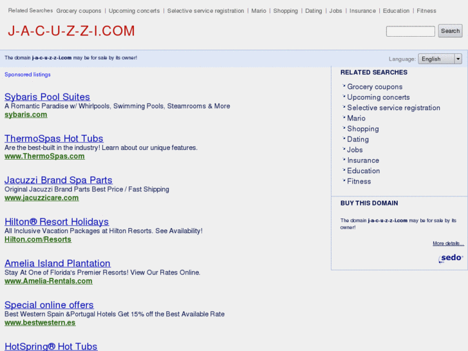468x351 pixels.
Task: Select Grocery coupons in top related searches bar
Action: [x=79, y=11]
